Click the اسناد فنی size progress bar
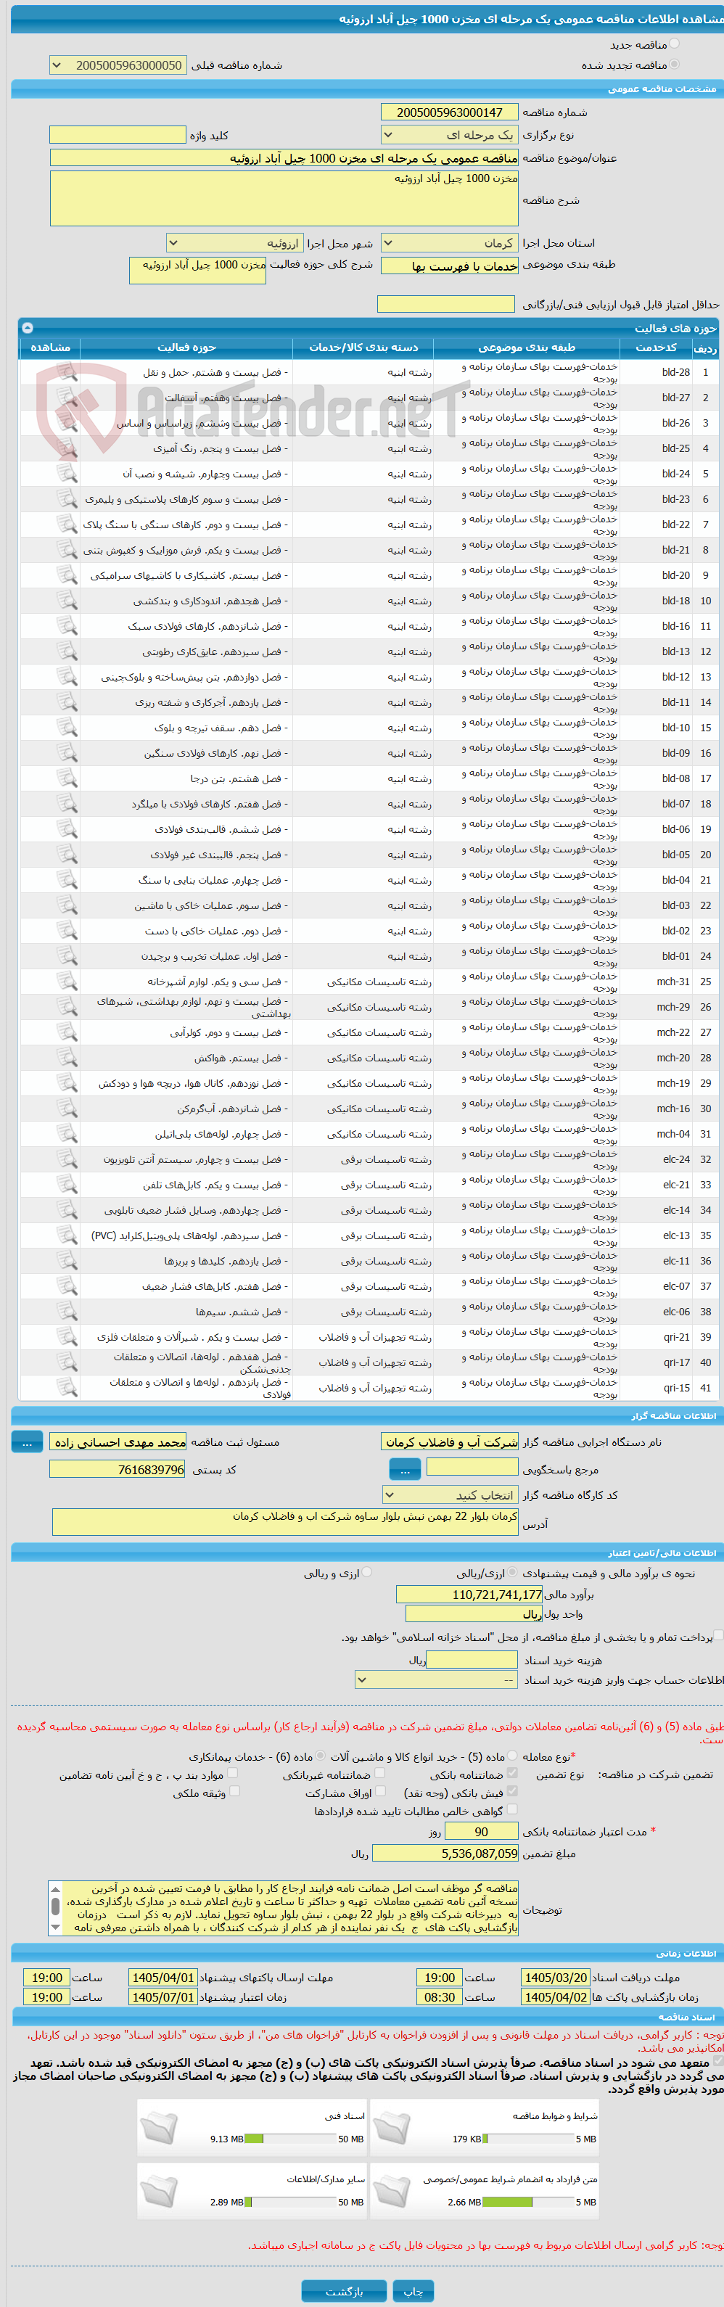Image resolution: width=724 pixels, height=2307 pixels. [x=290, y=2139]
